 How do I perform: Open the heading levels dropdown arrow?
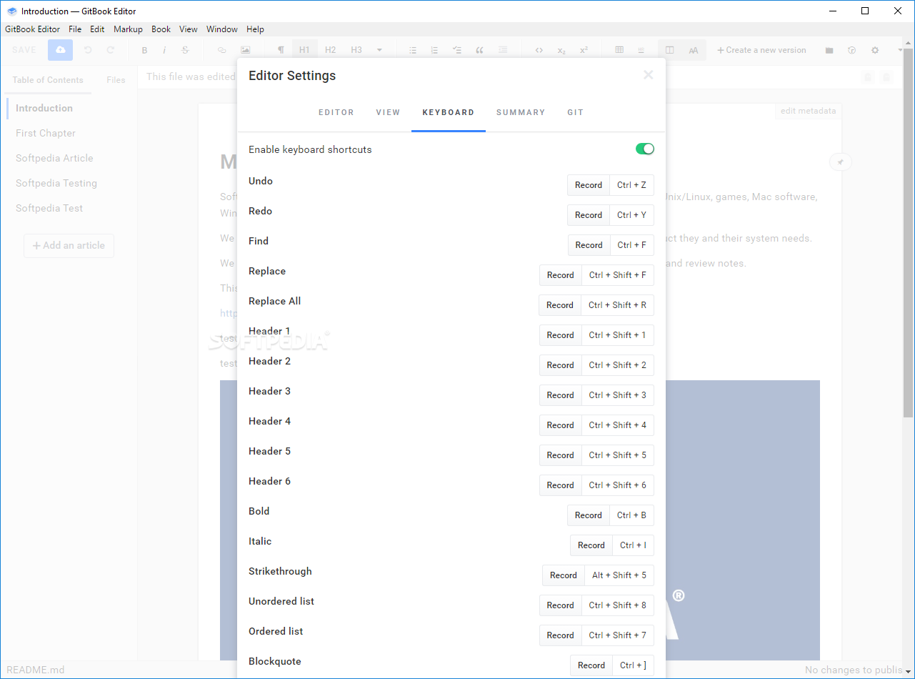click(x=379, y=50)
